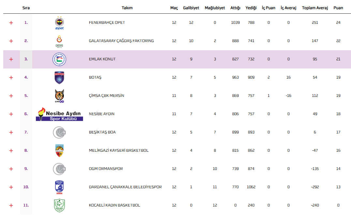Viewport: 351px width, 215px height.
Task: Click the Kocaeli Kadın Basketbol green logo
Action: coord(59,206)
